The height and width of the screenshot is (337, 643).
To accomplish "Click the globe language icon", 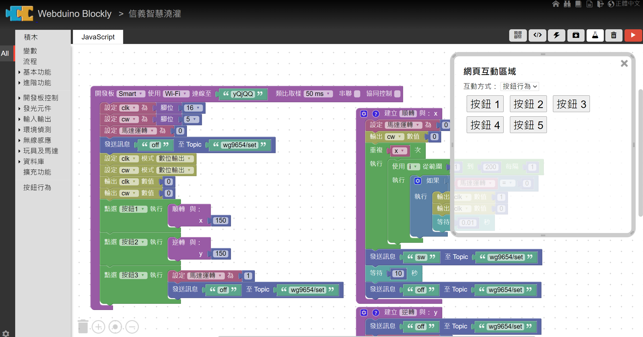I will (x=611, y=4).
